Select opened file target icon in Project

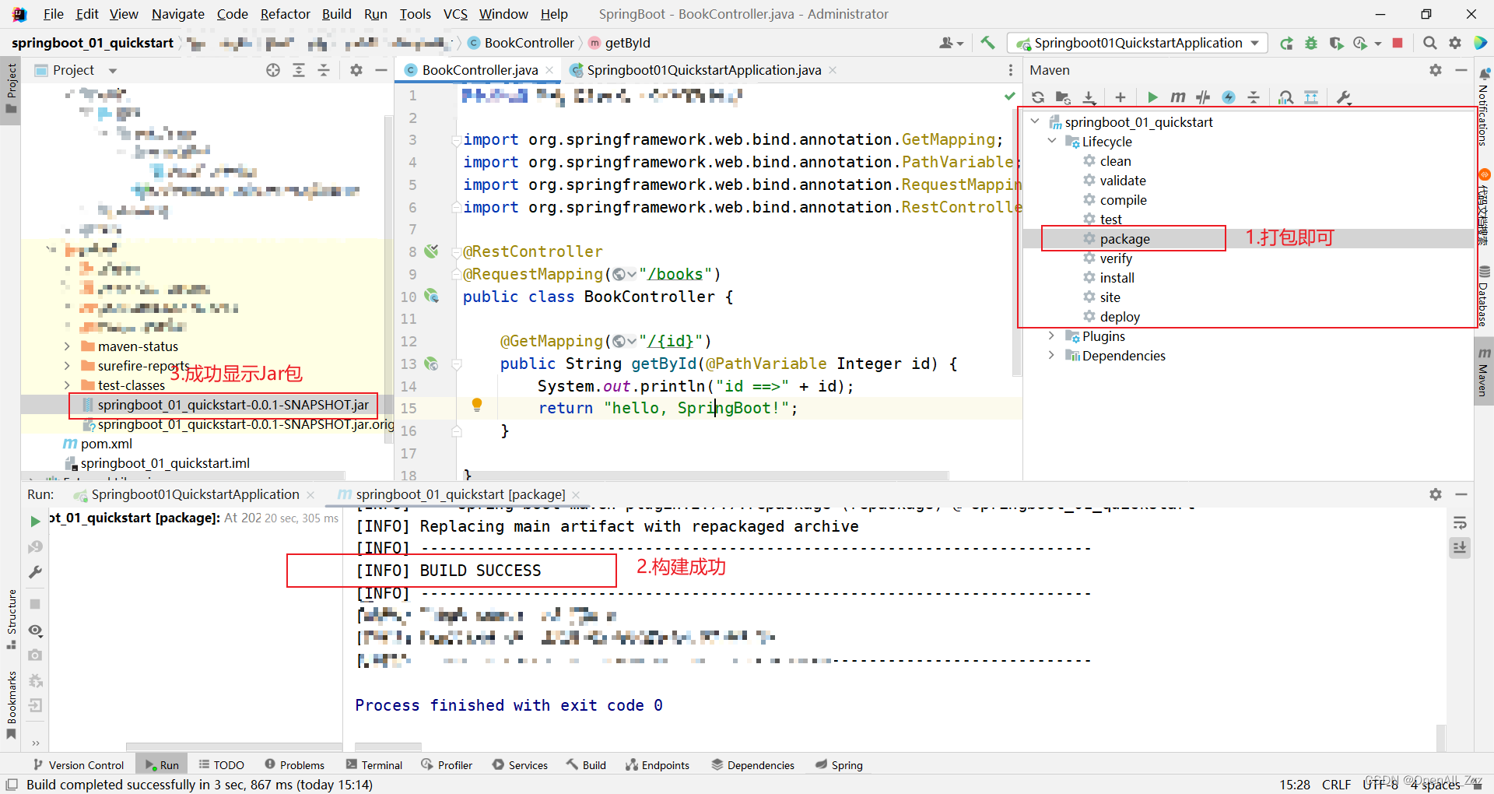(x=273, y=70)
